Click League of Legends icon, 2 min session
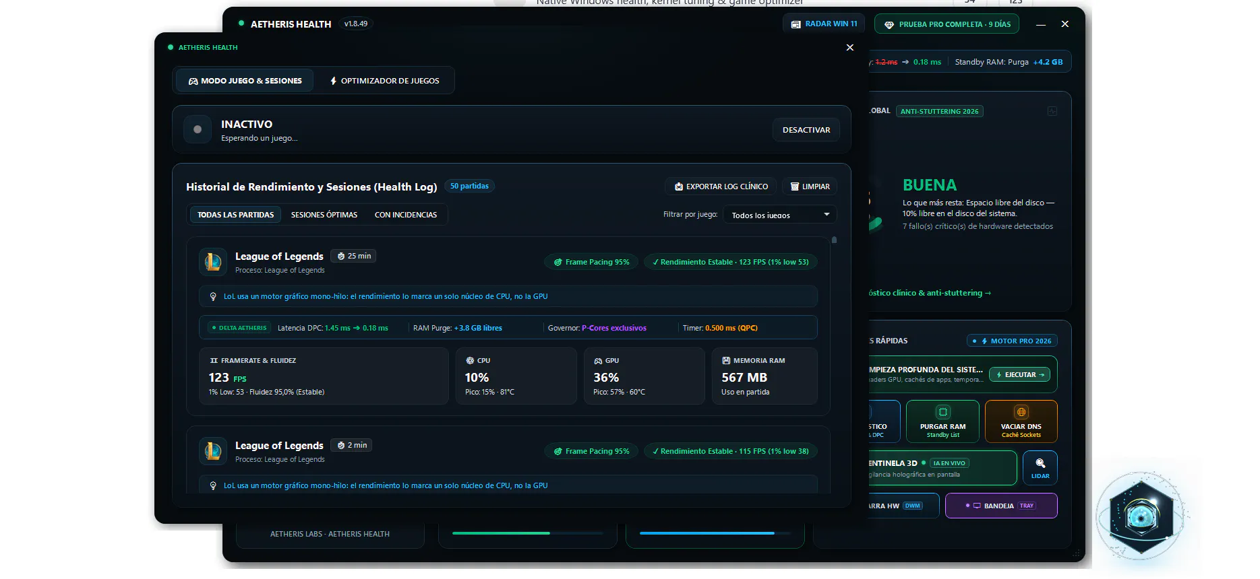1260x579 pixels. (213, 451)
